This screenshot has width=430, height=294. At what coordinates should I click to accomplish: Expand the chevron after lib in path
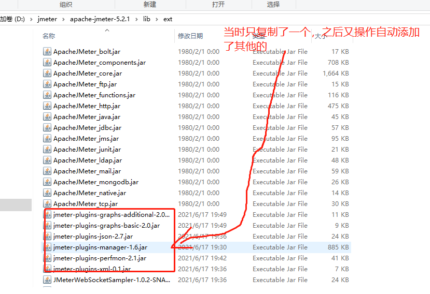pyautogui.click(x=157, y=19)
